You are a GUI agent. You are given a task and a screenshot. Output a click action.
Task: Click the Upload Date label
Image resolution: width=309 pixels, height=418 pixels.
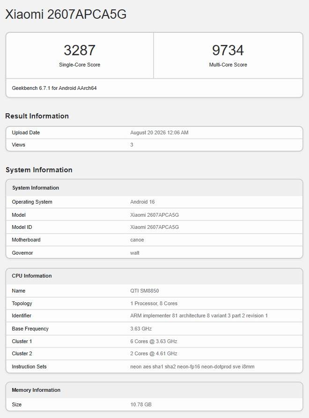pyautogui.click(x=26, y=132)
